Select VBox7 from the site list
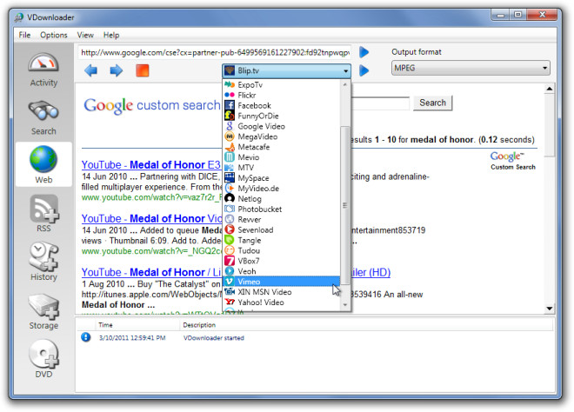Viewport: 574px width, 412px height. [x=282, y=261]
